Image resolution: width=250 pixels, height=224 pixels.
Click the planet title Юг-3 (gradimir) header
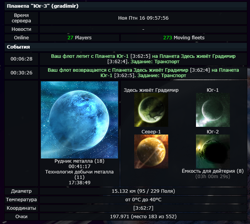(42, 6)
